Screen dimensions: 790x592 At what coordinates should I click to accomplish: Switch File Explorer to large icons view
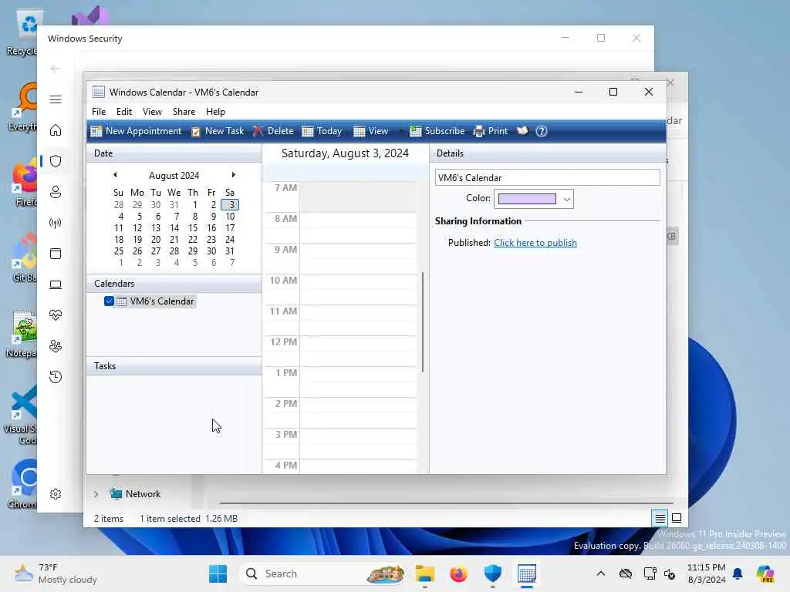677,518
